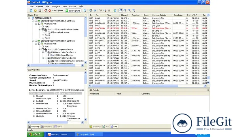Close the URB Details panel

208,90
